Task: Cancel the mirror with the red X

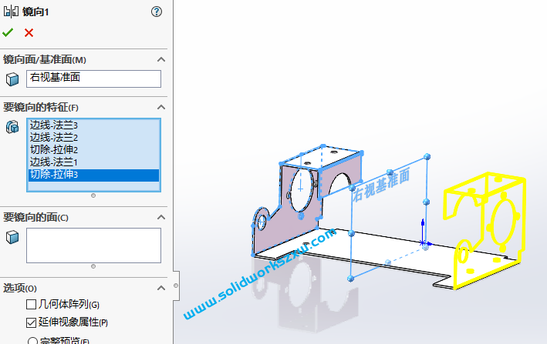Action: (29, 32)
